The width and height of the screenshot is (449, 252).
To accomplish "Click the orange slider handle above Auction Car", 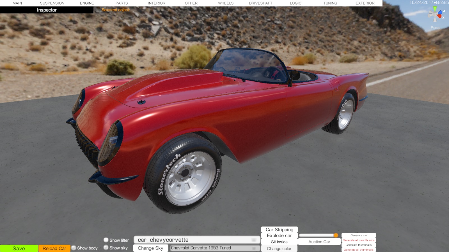I will (336, 235).
